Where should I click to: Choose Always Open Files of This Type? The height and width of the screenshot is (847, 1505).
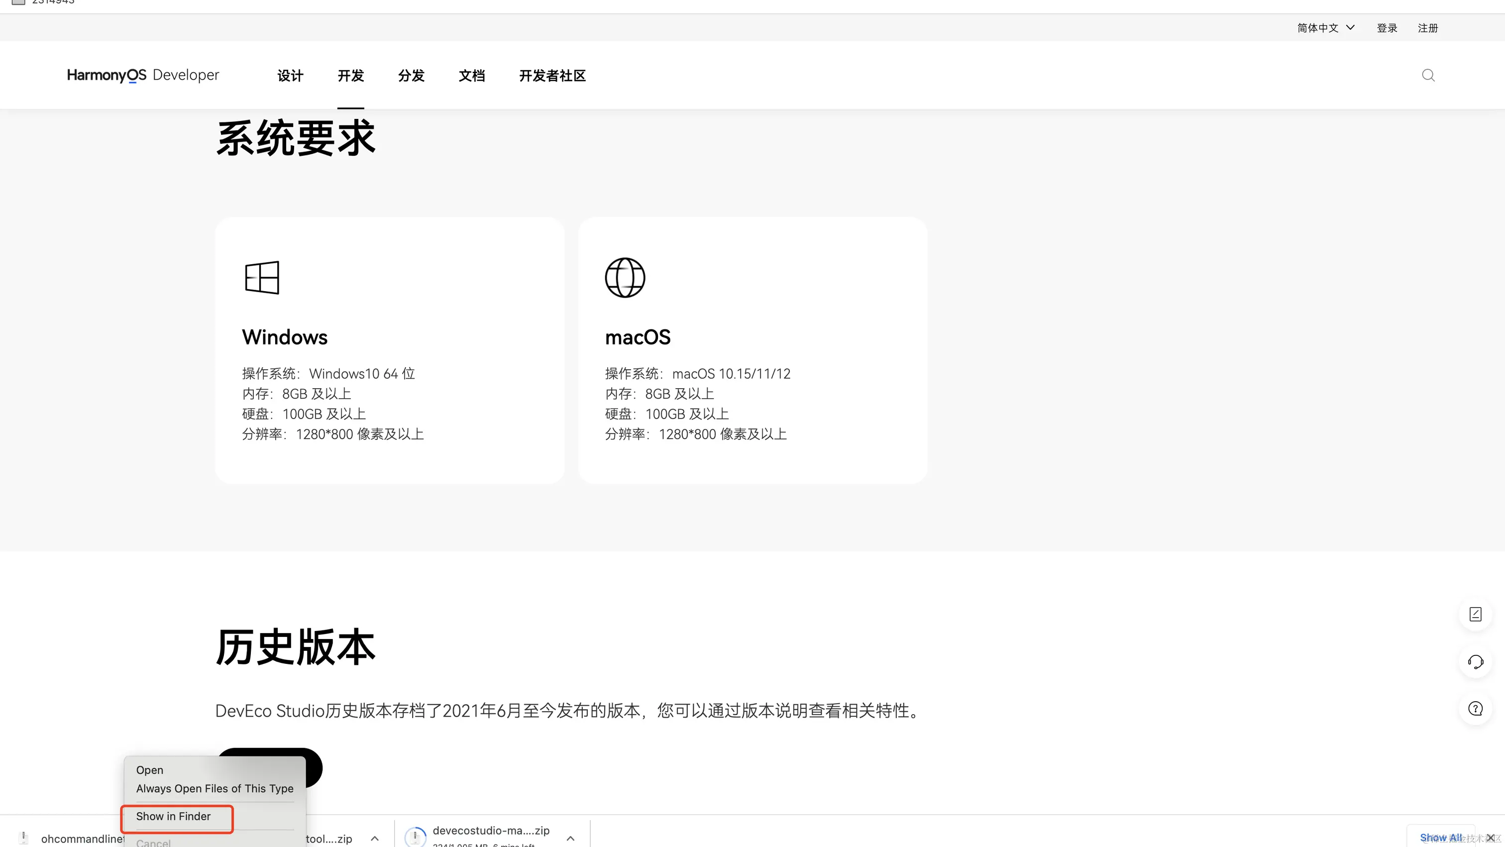(215, 789)
